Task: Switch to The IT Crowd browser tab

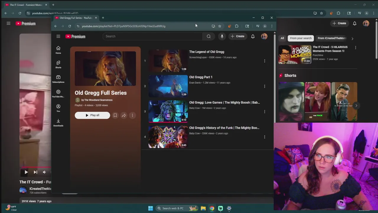Action: [26, 5]
